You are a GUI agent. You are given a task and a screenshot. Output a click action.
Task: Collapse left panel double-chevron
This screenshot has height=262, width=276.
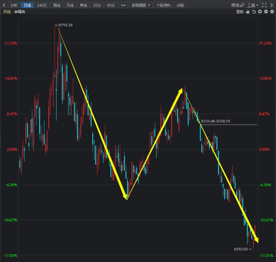click(4, 5)
